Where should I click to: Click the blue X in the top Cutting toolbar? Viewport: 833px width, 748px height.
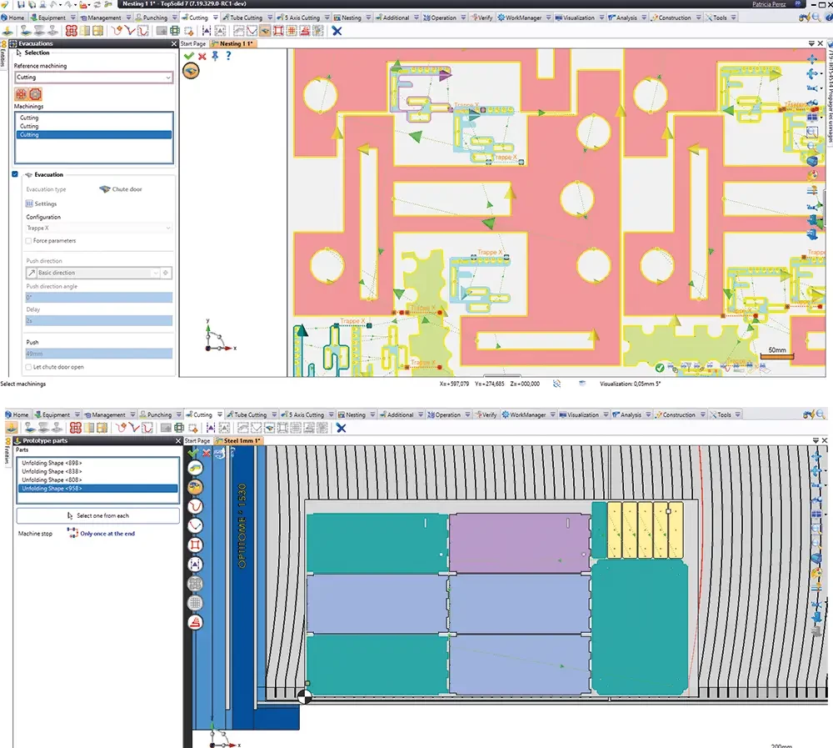pos(337,31)
